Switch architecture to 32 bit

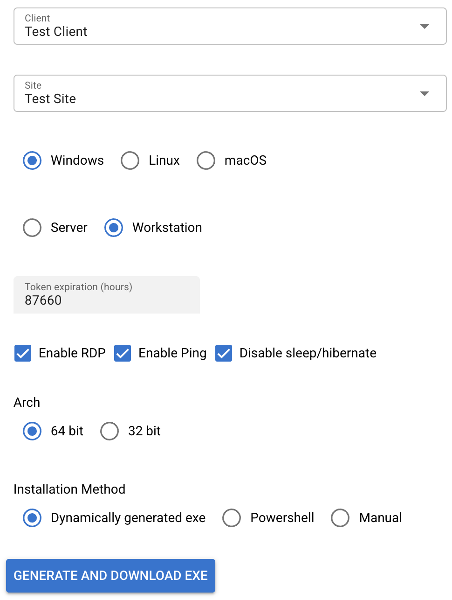pos(110,431)
